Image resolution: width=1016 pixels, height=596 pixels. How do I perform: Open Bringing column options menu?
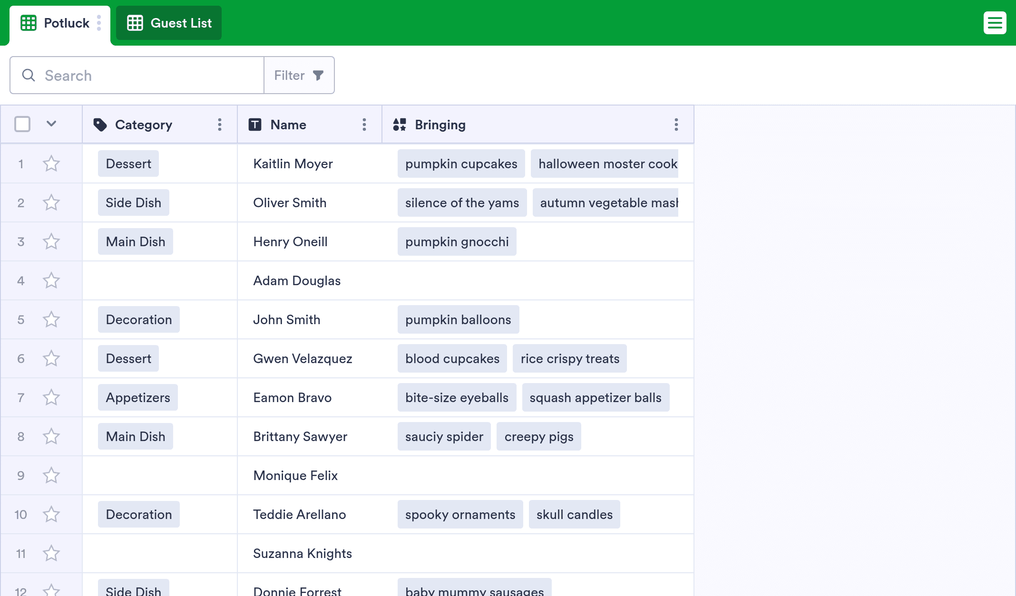(x=676, y=125)
